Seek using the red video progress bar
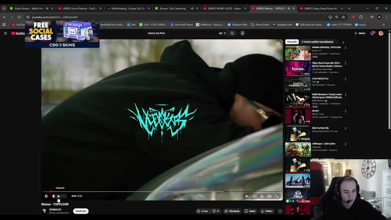This screenshot has height=220, width=391. (161, 192)
